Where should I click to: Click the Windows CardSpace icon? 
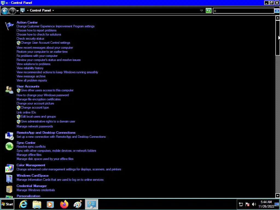[x=9, y=179]
